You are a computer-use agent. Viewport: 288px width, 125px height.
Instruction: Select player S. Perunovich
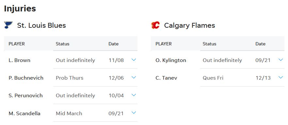point(25,95)
